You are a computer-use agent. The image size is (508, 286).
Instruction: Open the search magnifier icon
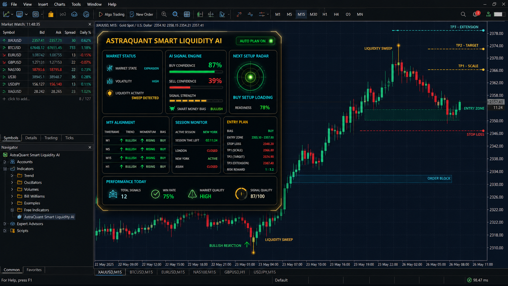pos(463,14)
